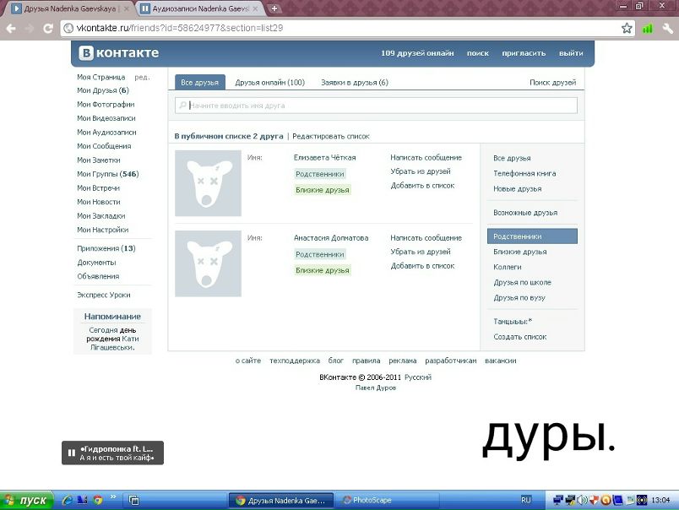Image resolution: width=679 pixels, height=510 pixels.
Task: Open the 'Заявки в друзья (6)' tab
Action: click(x=354, y=83)
